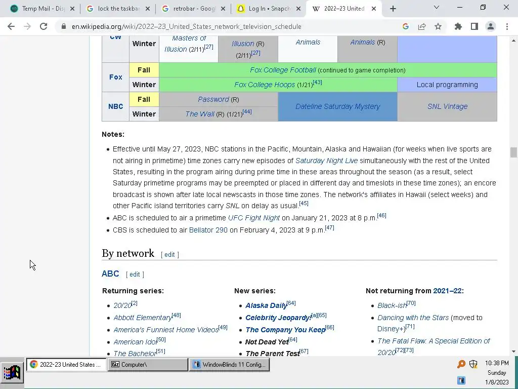Switch to Log In Snapchat tab
Screen dimensions: 518x389
[x=268, y=9]
